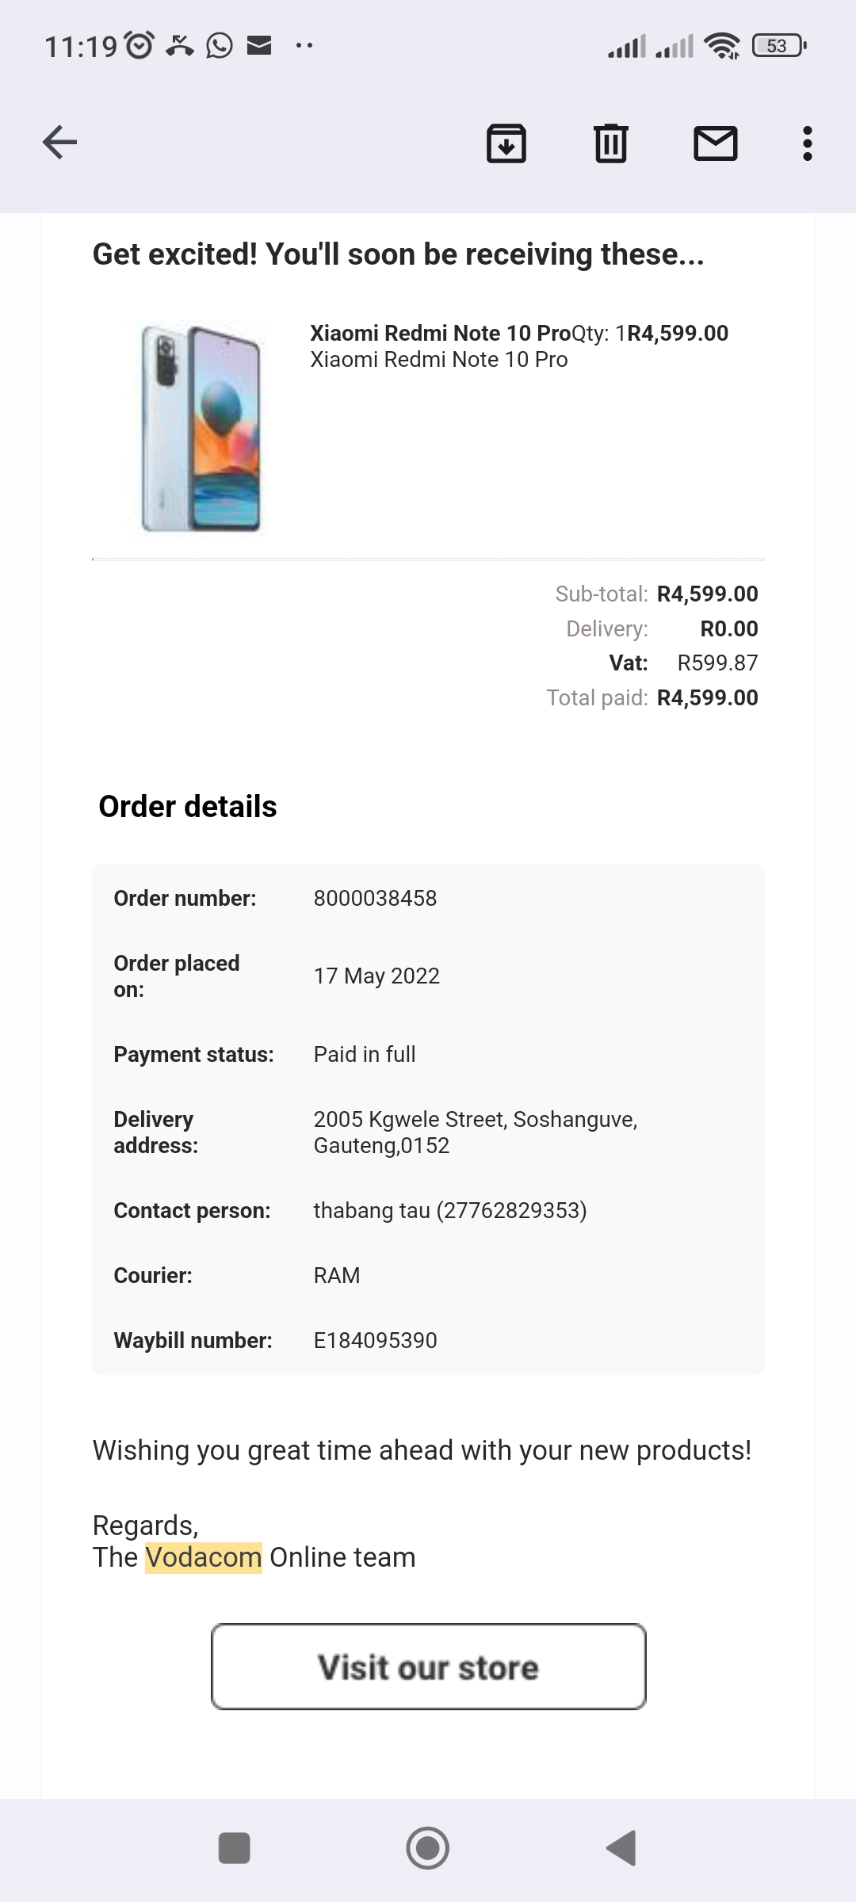Go back to the inbox
Image resolution: width=856 pixels, height=1902 pixels.
tap(60, 143)
